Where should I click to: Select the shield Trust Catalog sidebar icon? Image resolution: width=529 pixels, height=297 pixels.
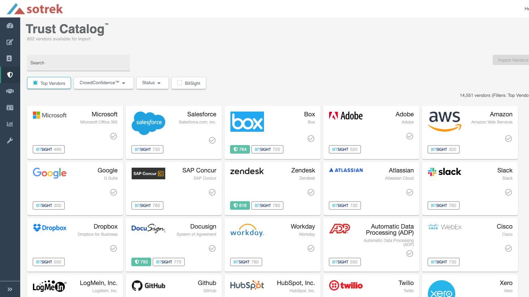point(10,75)
